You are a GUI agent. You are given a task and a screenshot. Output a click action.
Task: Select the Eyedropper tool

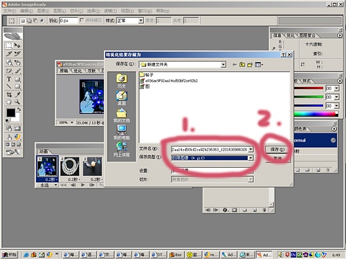pyautogui.click(x=17, y=95)
